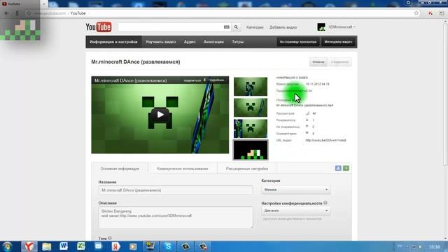Screen dimensions: 448x252
Task: Open the Категория dropdown
Action: pyautogui.click(x=296, y=190)
